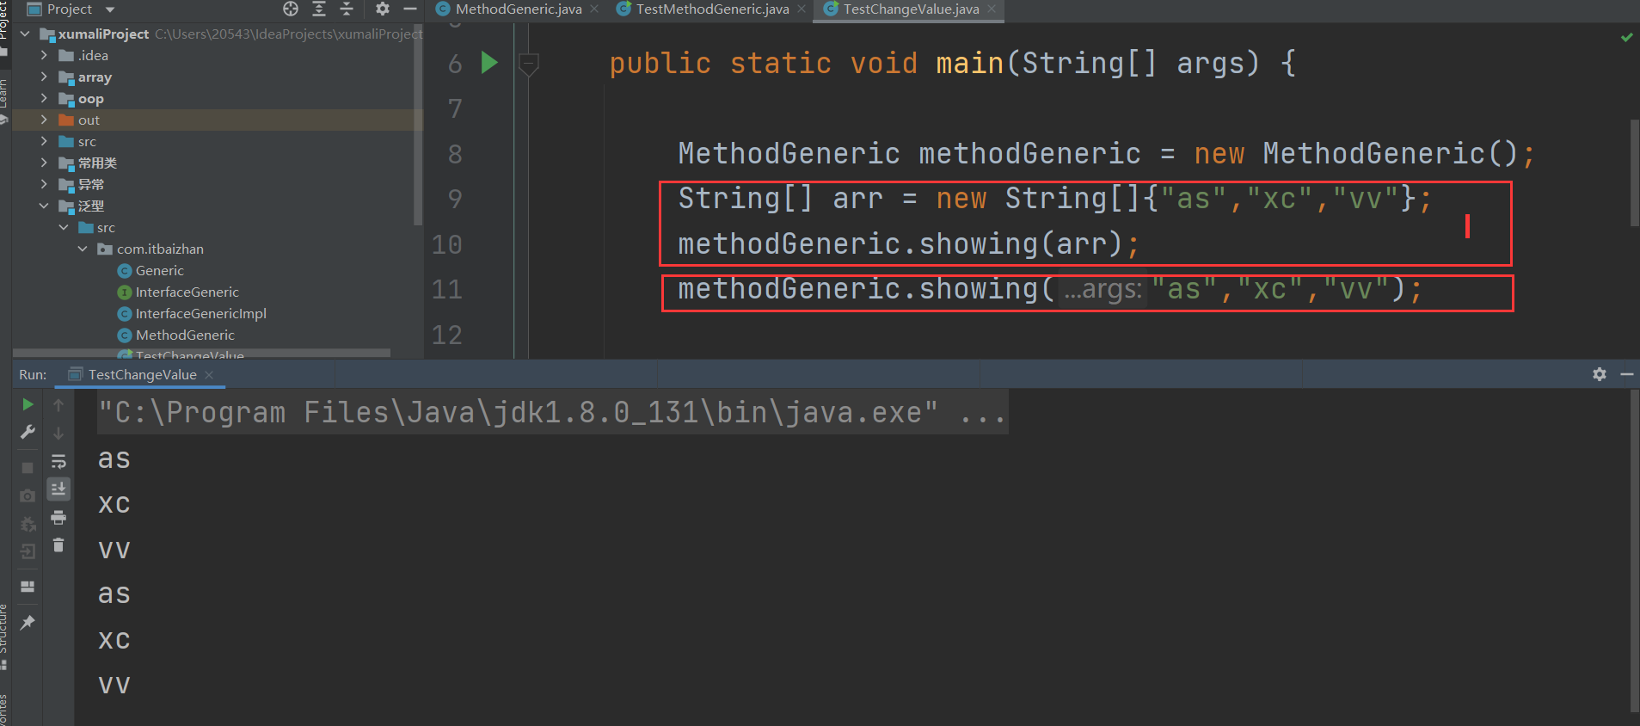Click the print console output icon
The height and width of the screenshot is (726, 1640).
58,518
